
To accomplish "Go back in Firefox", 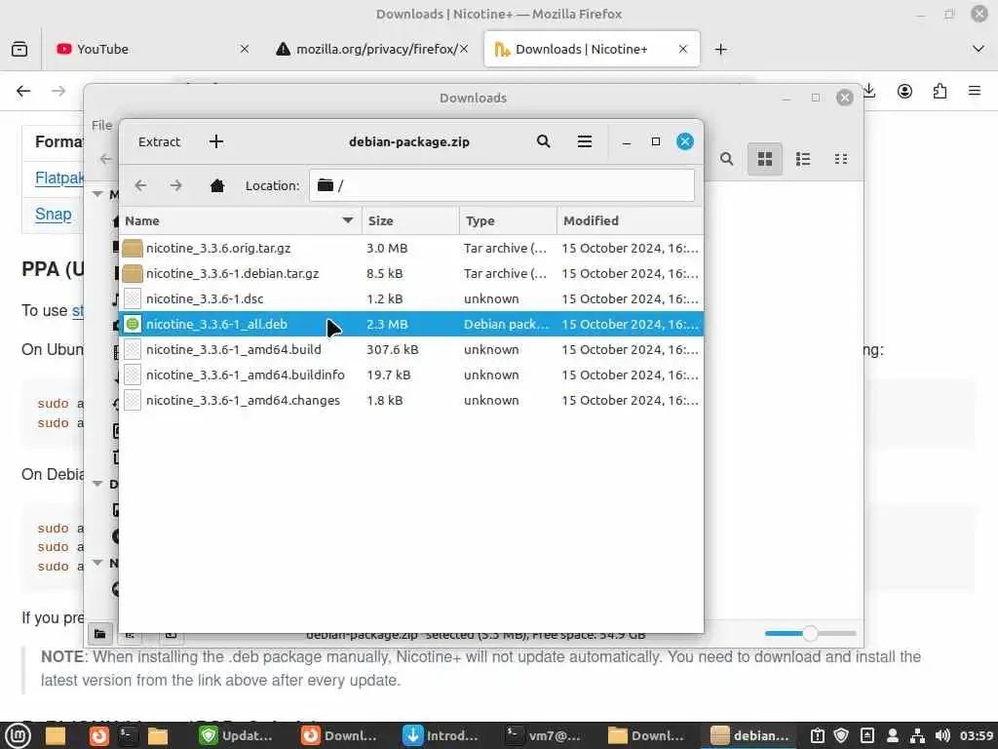I will tap(23, 91).
